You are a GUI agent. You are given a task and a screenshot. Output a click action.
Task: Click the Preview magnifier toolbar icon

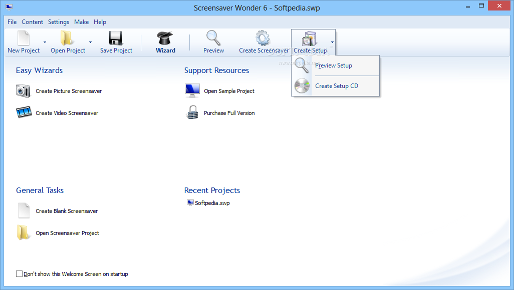pyautogui.click(x=213, y=38)
